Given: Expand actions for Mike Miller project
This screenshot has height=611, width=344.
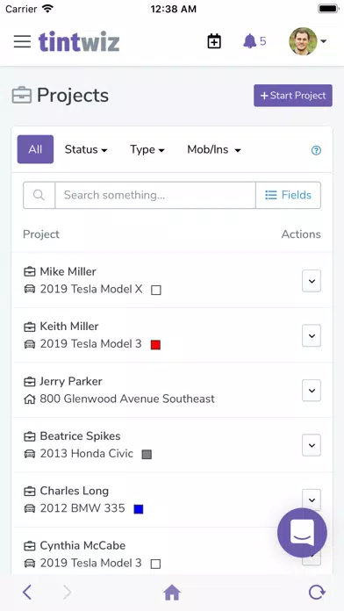Looking at the screenshot, I should 312,281.
